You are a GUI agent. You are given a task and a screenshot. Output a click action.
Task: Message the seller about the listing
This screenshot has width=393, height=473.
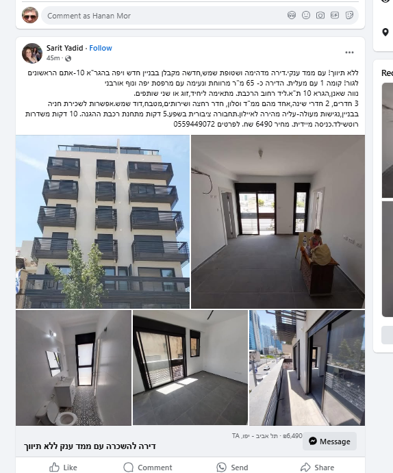click(x=329, y=442)
